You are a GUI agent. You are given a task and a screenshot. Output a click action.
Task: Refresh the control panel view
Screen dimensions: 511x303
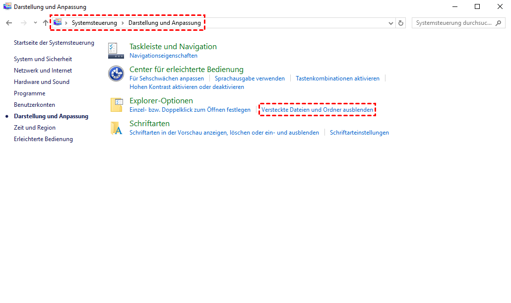401,23
